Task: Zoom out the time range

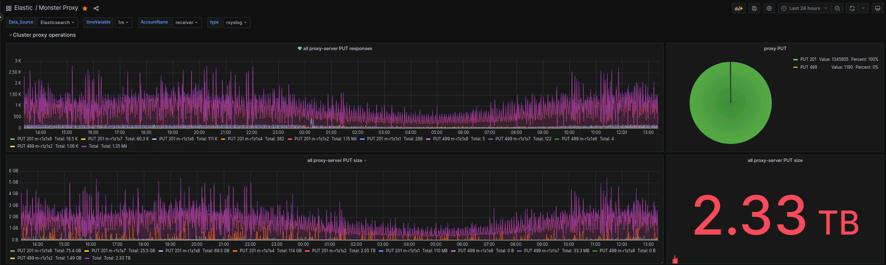Action: point(837,8)
